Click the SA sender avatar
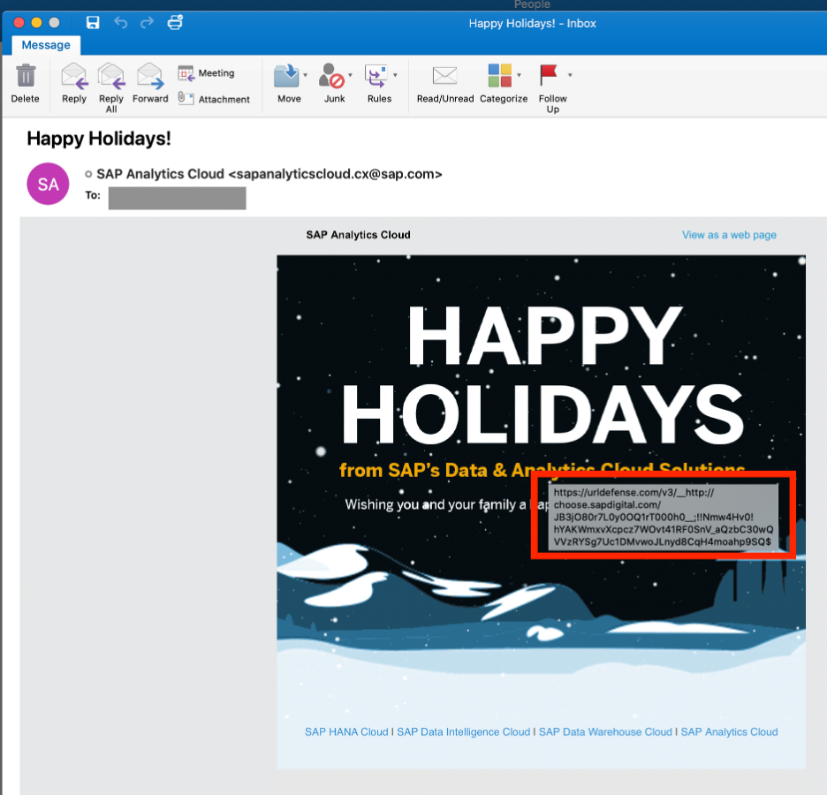 pos(49,184)
